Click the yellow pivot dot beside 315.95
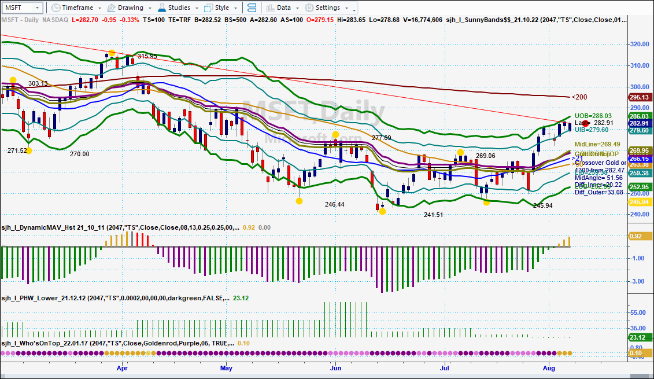Screen dimensions: 654x379 coord(112,53)
